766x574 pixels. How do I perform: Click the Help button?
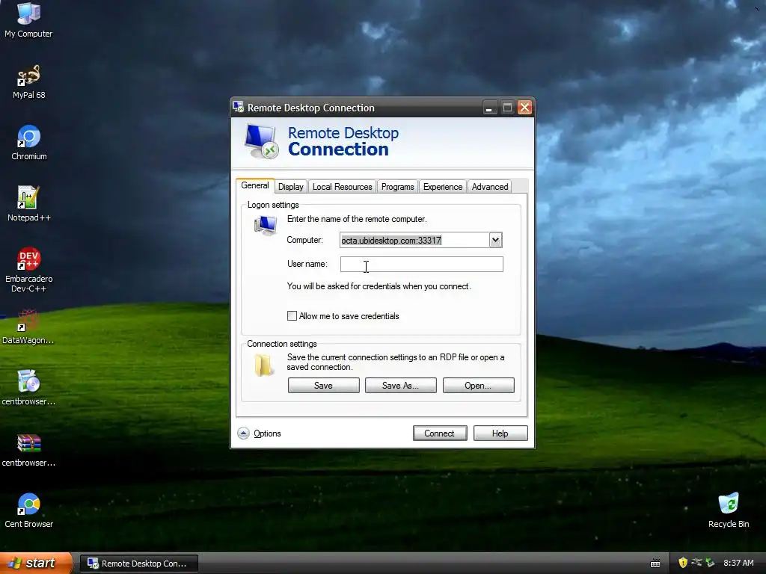[500, 433]
